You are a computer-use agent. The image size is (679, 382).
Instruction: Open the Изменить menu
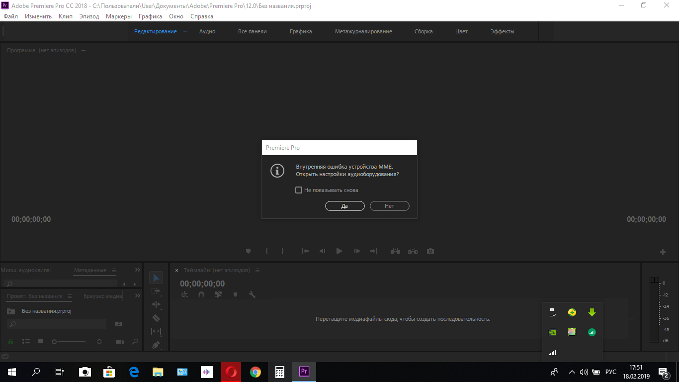tap(38, 16)
